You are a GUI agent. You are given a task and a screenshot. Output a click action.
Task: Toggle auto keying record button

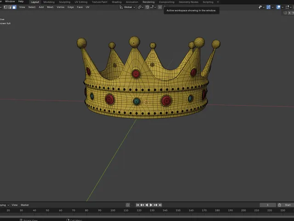pos(128,205)
